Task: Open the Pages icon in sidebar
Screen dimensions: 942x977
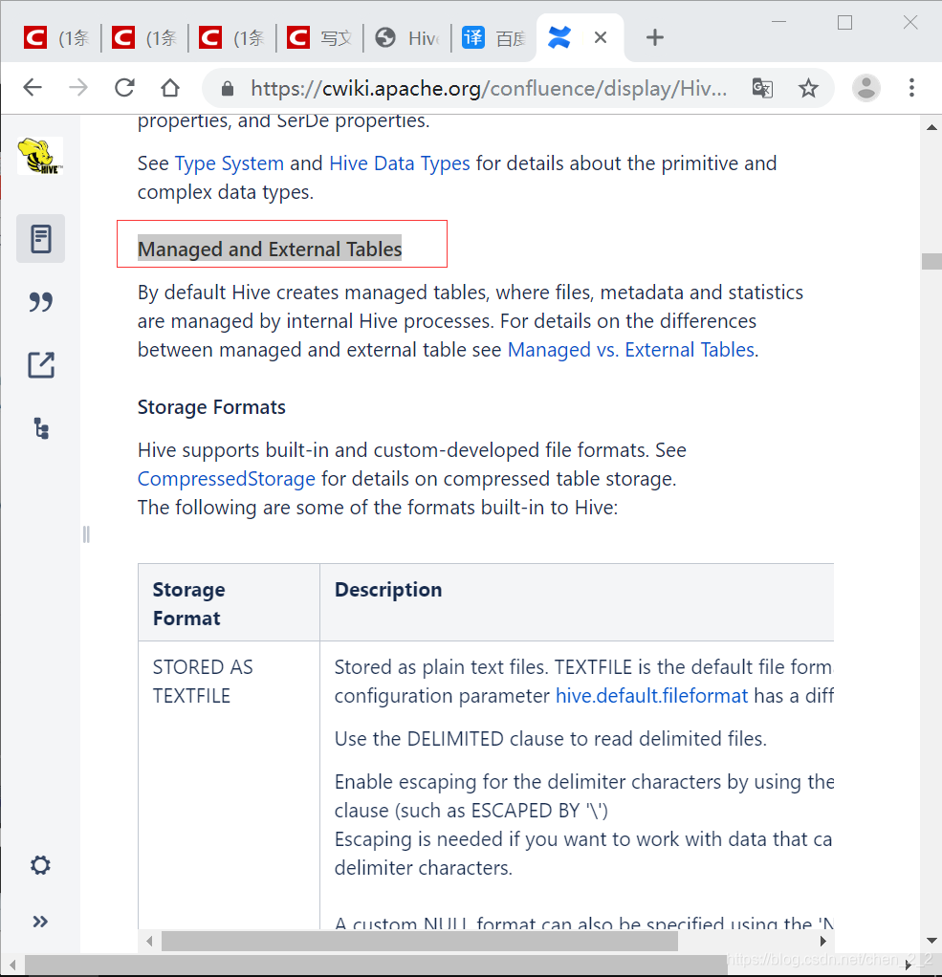Action: (40, 239)
